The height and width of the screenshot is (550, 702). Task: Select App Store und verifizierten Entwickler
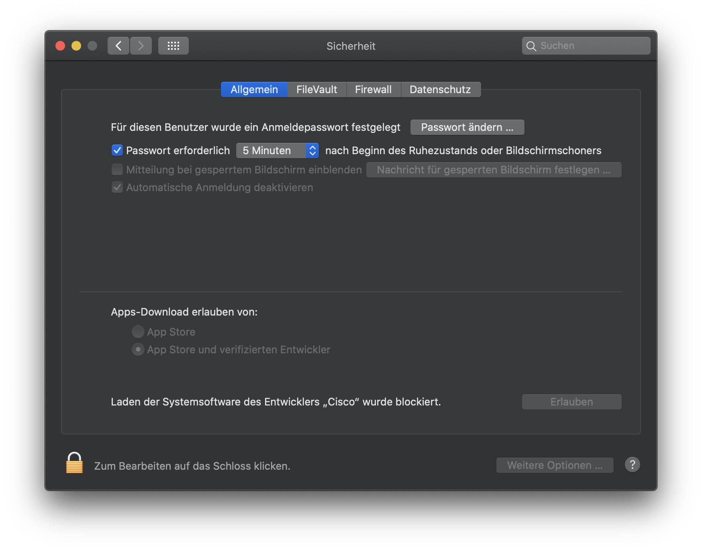(x=138, y=349)
